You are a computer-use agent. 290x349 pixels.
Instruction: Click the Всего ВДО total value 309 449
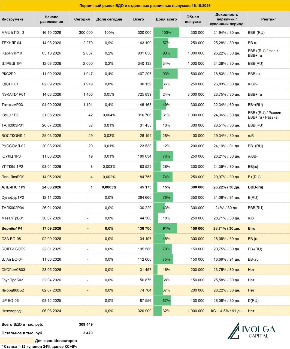pos(86,324)
